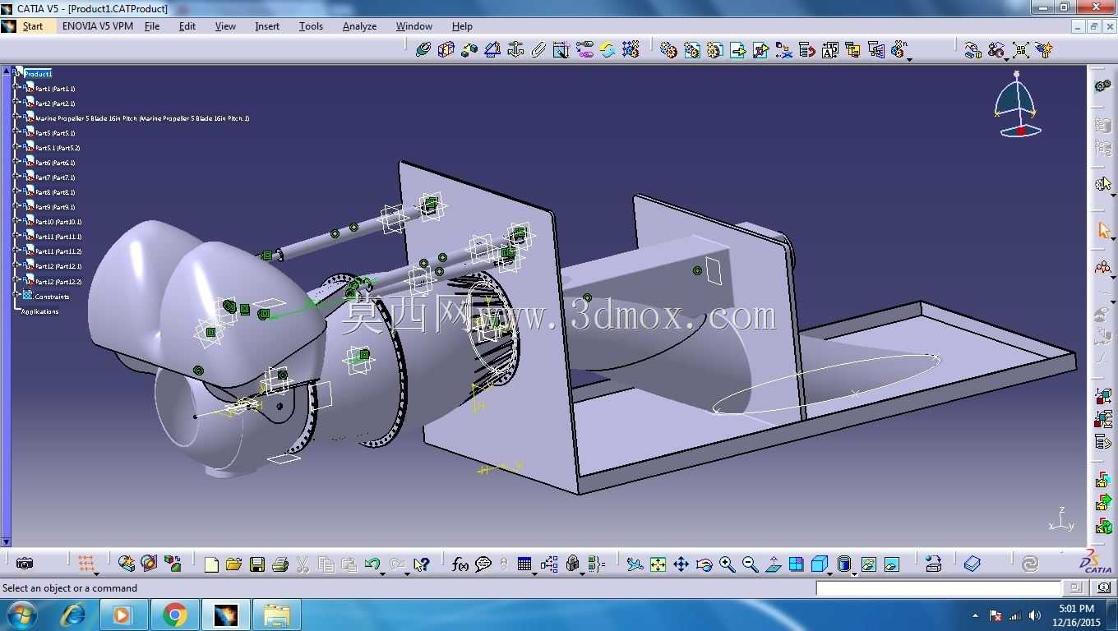This screenshot has height=631, width=1118.
Task: Expand the Part2 (Part2.1) tree node
Action: pos(17,103)
